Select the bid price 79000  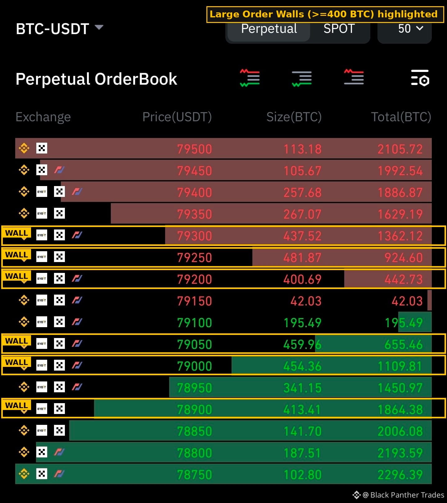(195, 366)
